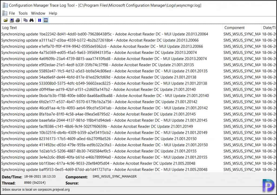277x195 pixels.
Task: Click the Print toolbar icon
Action: pos(18,20)
